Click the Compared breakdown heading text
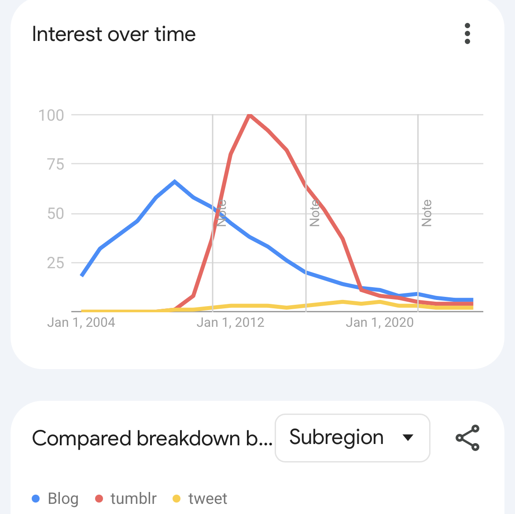 (152, 439)
